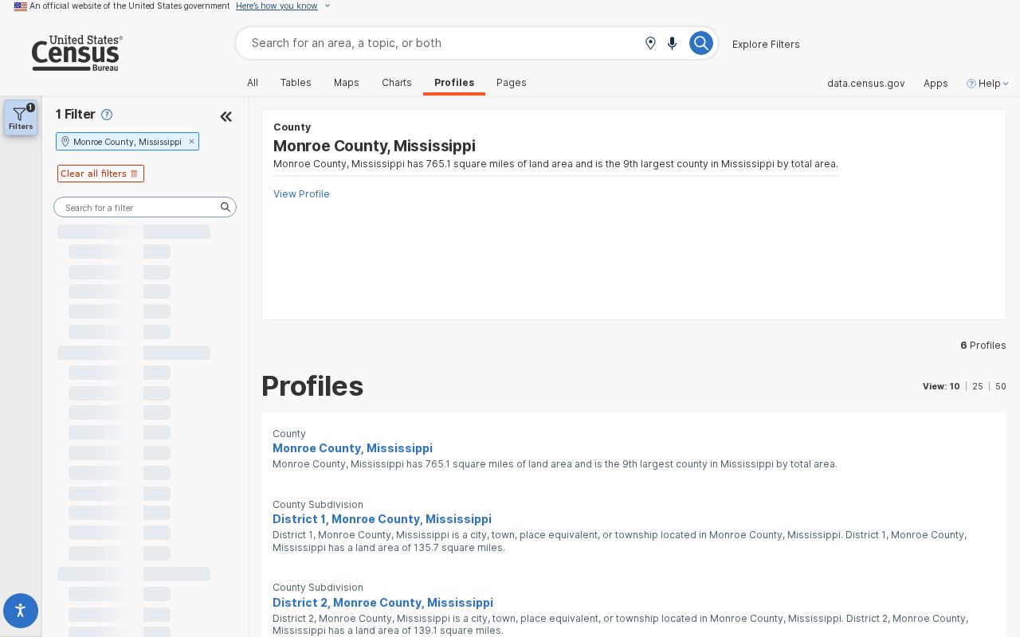Click the '6 Profiles' count text
Viewport: 1020px width, 637px height.
point(983,345)
